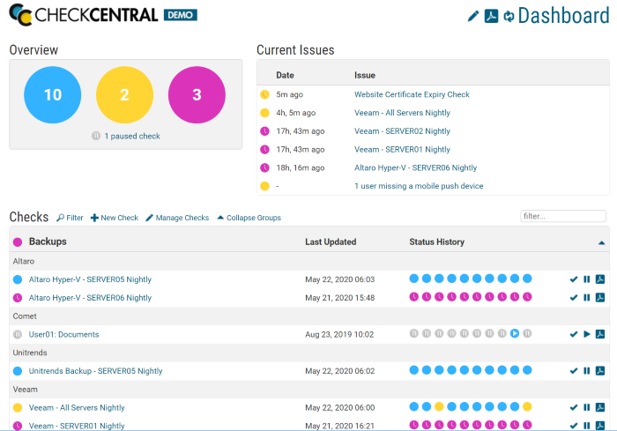
Task: Open PDF report for Altaro SERVER05 Nightly
Action: pos(600,279)
